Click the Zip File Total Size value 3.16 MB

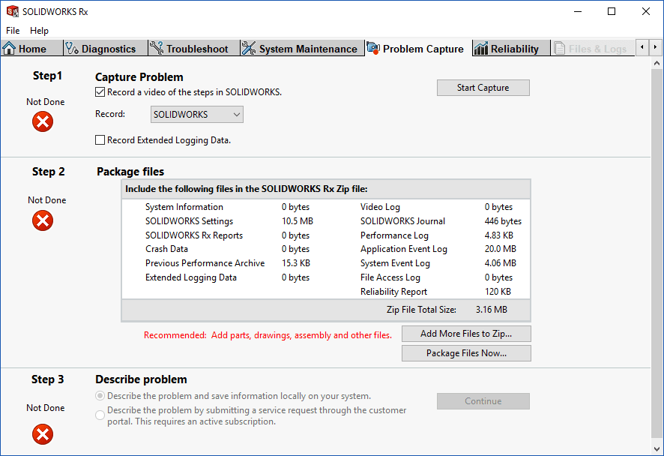491,310
